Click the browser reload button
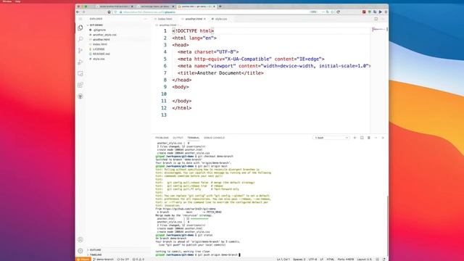 tap(338, 12)
